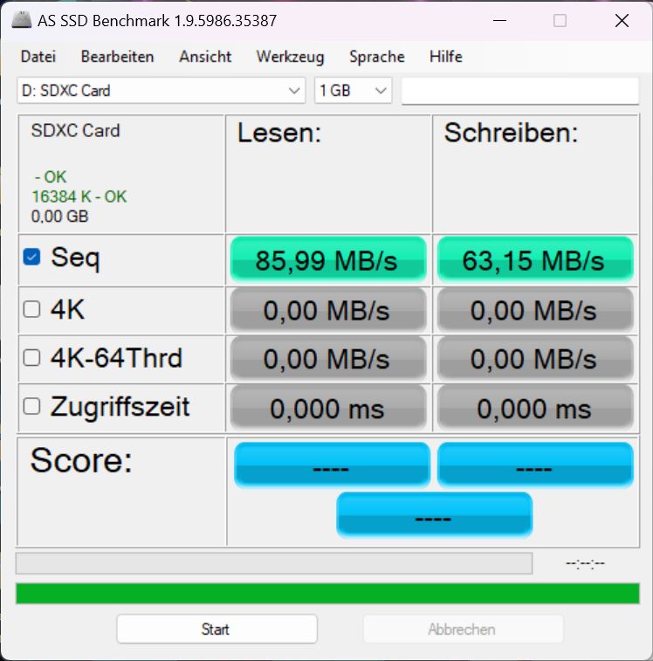Click the AS SSD Benchmark drive icon in the title bar

click(x=21, y=20)
